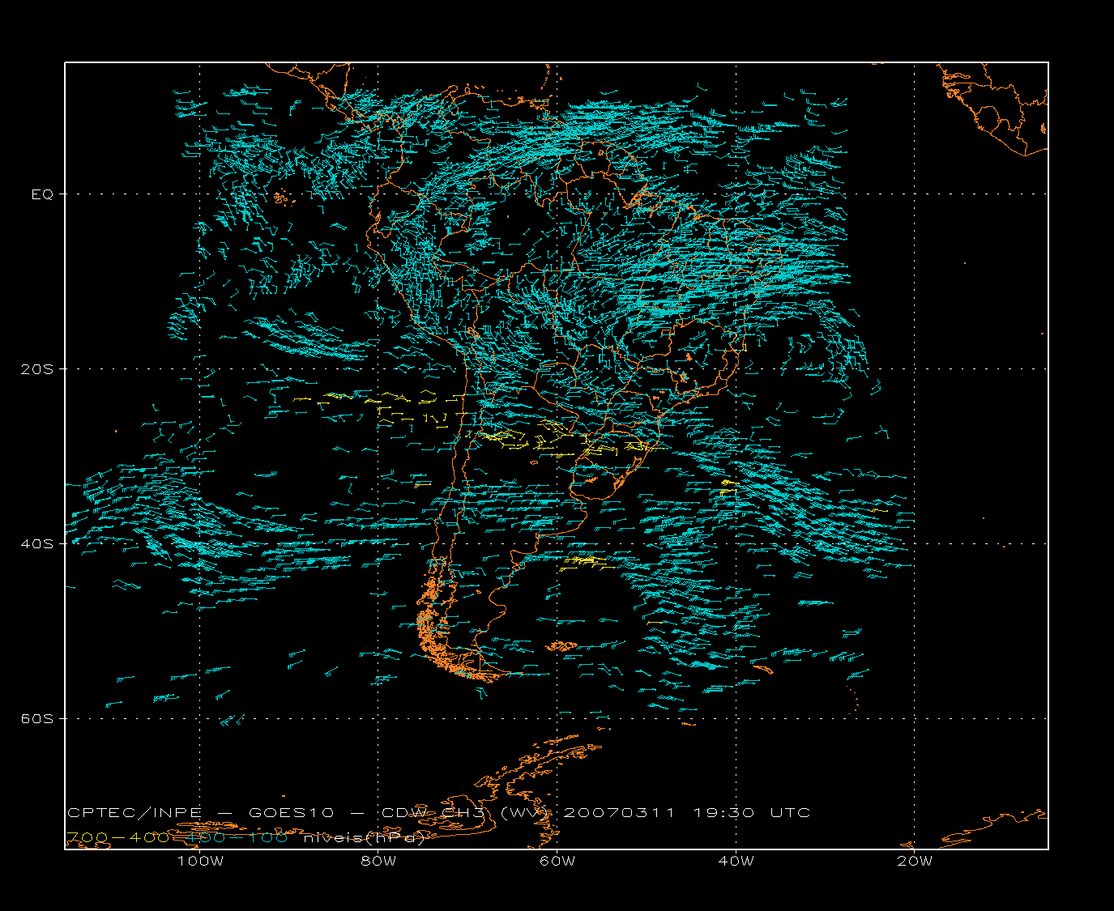Click the '40S' latitude label
Viewport: 1114px width, 911px height.
[37, 544]
